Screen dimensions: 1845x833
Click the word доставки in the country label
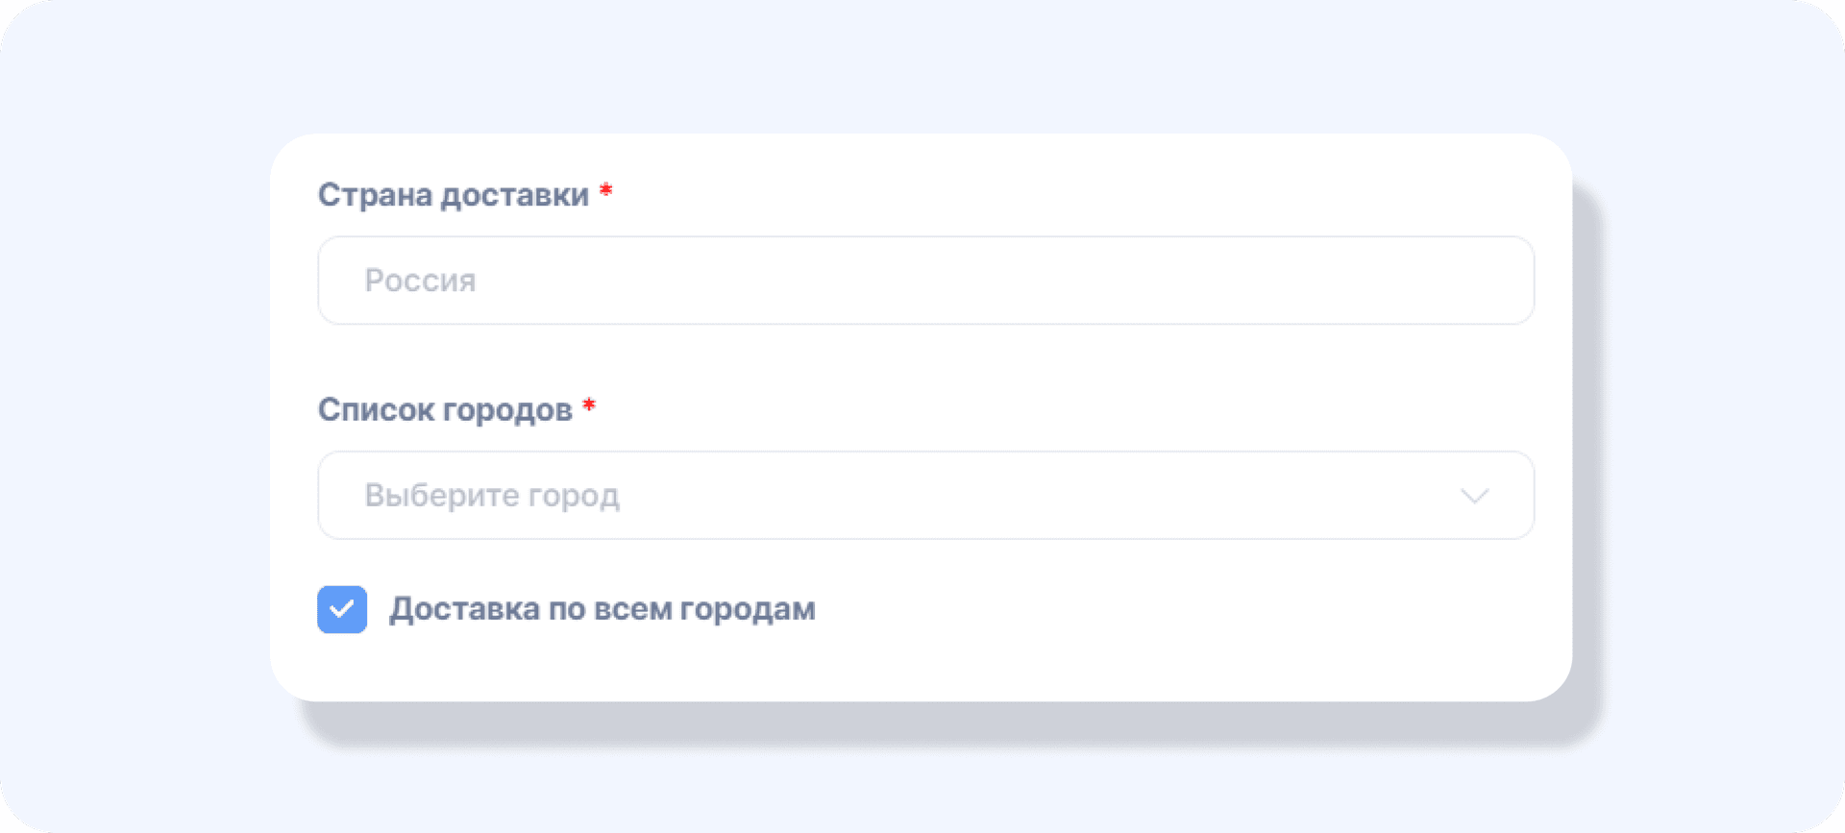click(514, 195)
